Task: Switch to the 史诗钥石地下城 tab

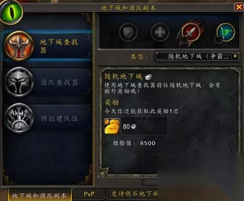Action: click(132, 194)
